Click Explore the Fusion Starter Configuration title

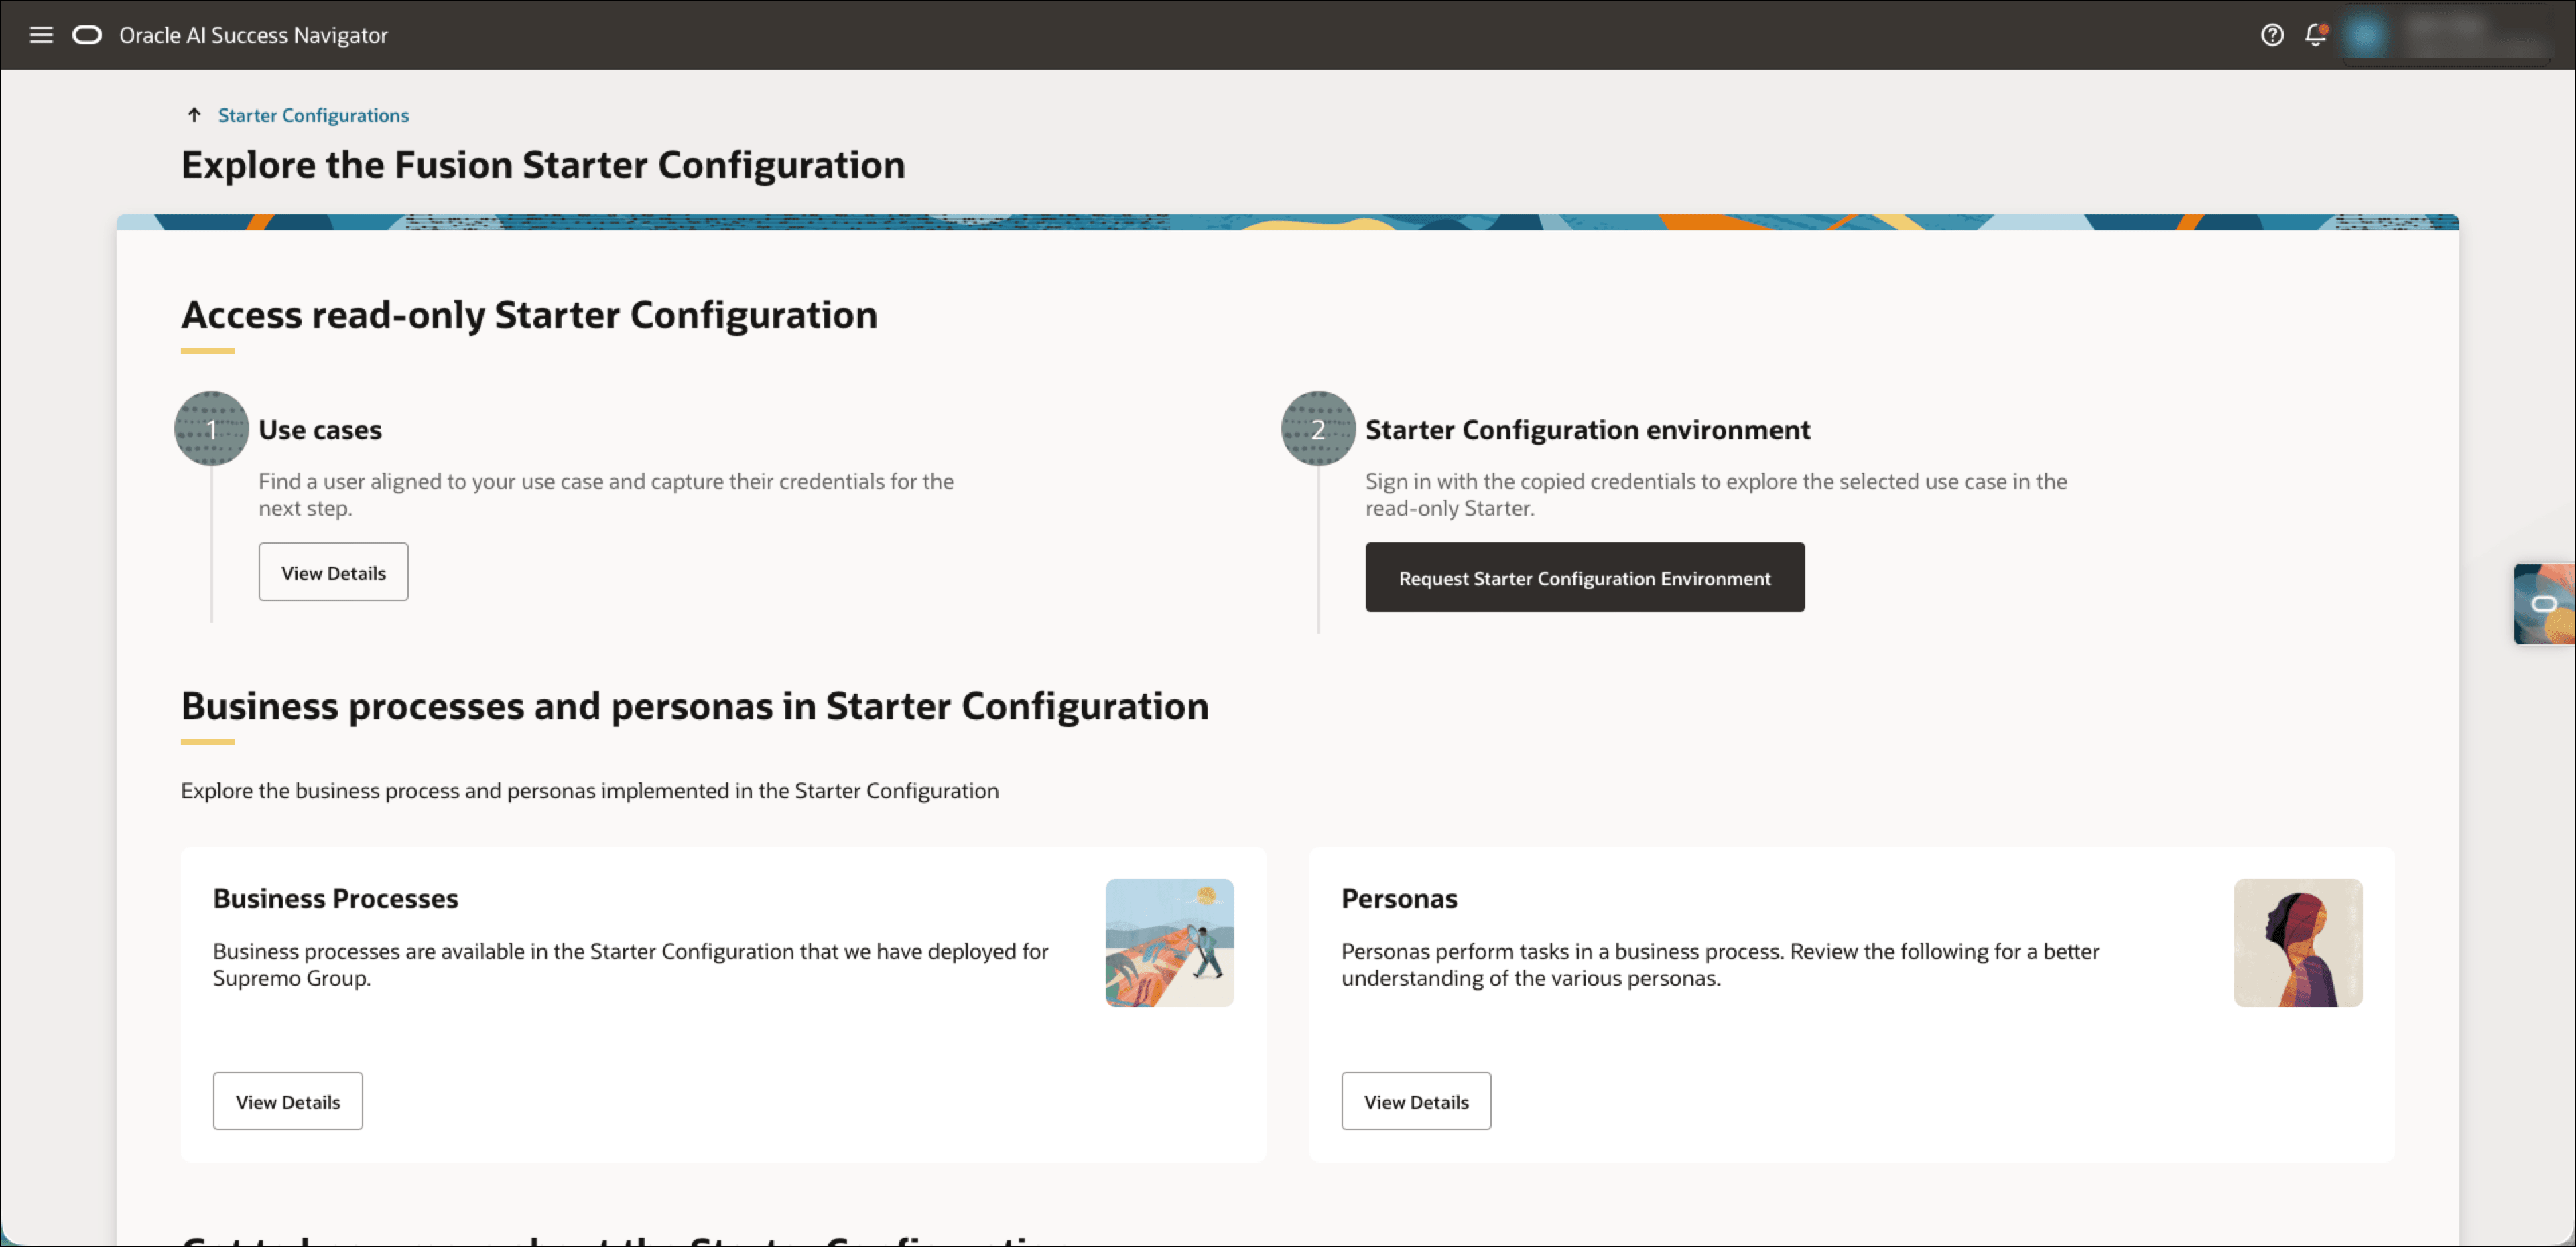tap(543, 165)
